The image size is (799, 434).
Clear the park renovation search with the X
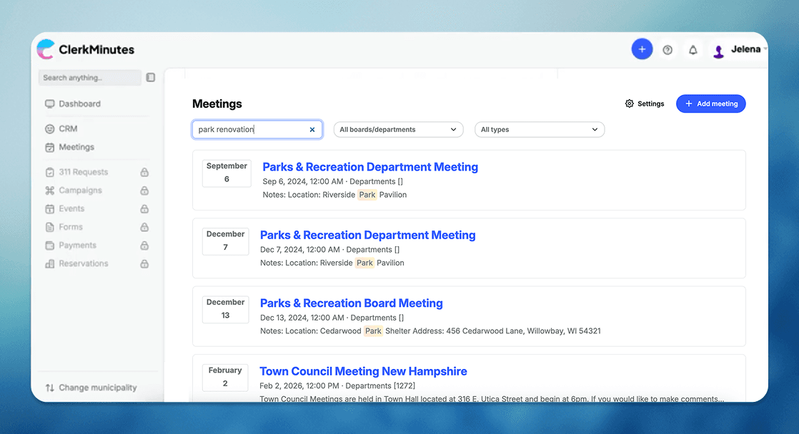pos(312,129)
